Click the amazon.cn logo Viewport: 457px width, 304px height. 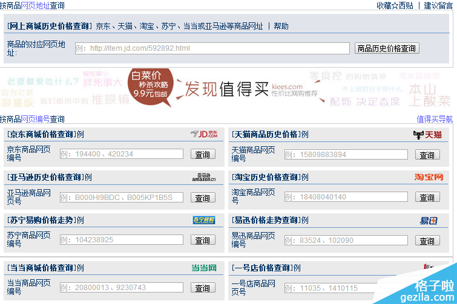204,177
